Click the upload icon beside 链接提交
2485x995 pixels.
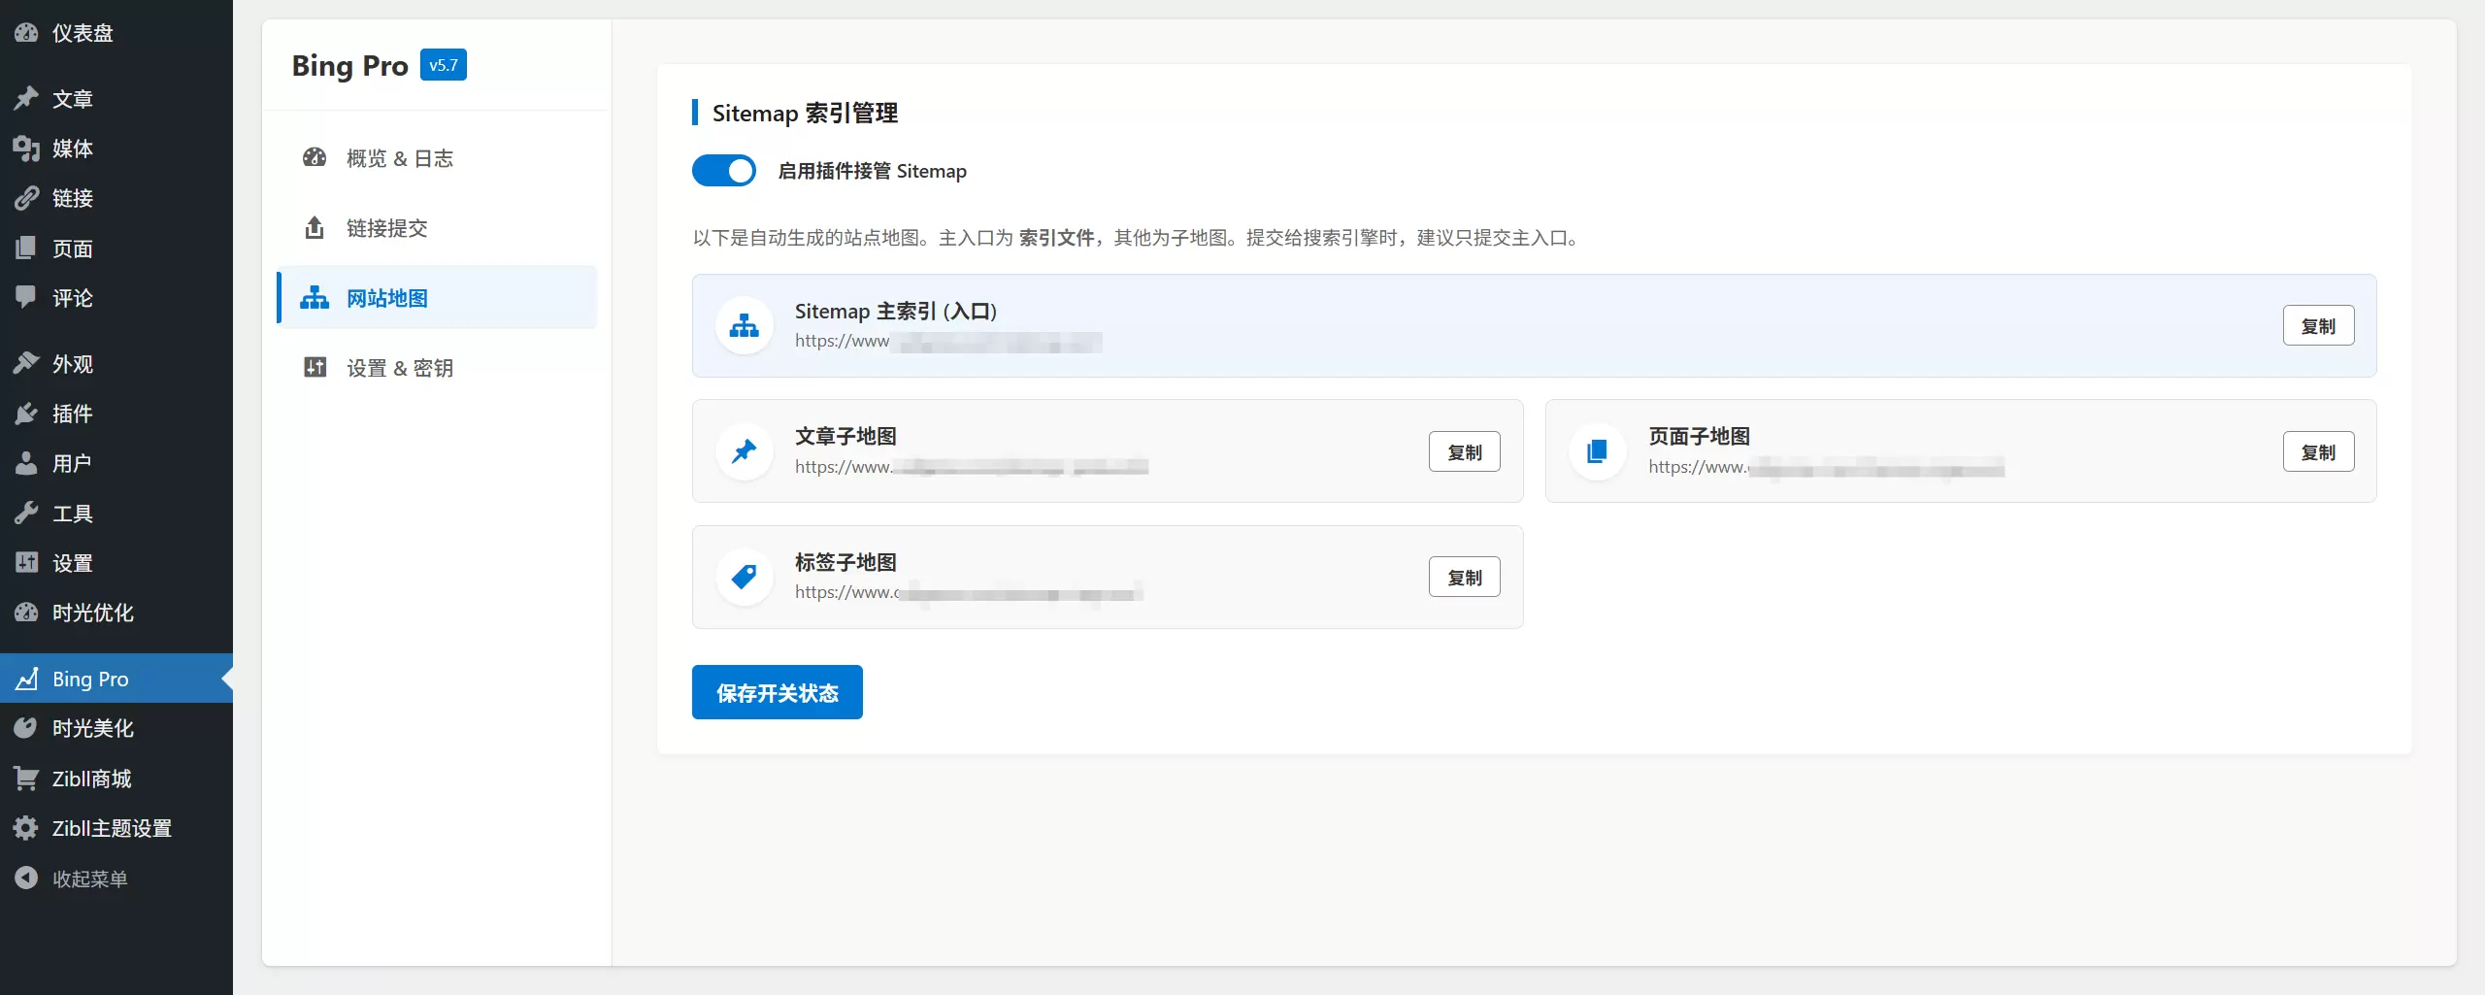[x=315, y=228]
